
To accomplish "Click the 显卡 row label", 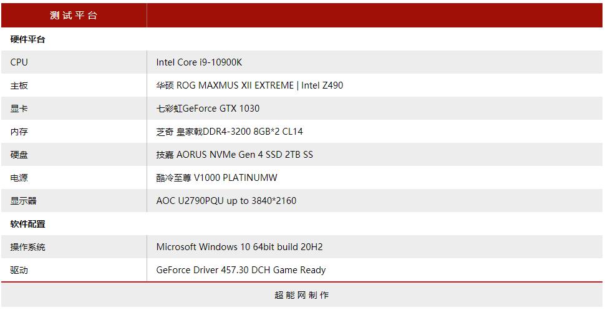I will click(x=19, y=109).
